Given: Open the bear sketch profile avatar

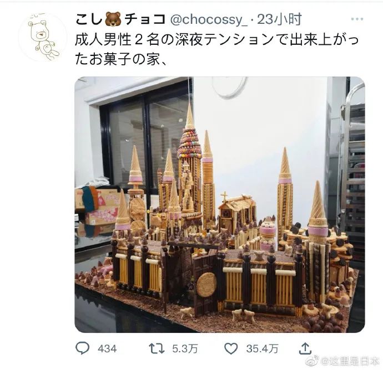Looking at the screenshot, I should tap(43, 37).
